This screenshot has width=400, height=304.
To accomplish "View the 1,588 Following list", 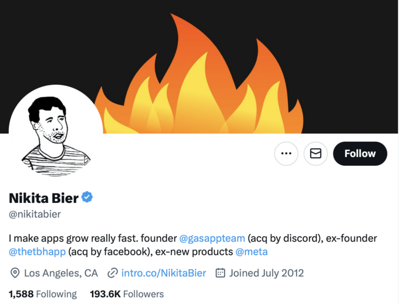I will click(x=43, y=294).
